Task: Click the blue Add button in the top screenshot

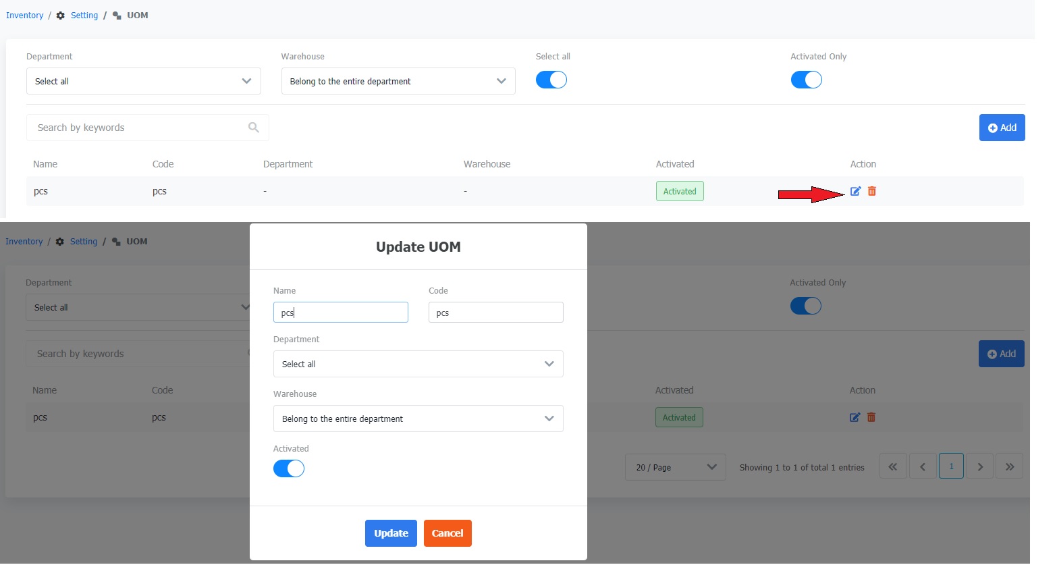Action: 1002,128
